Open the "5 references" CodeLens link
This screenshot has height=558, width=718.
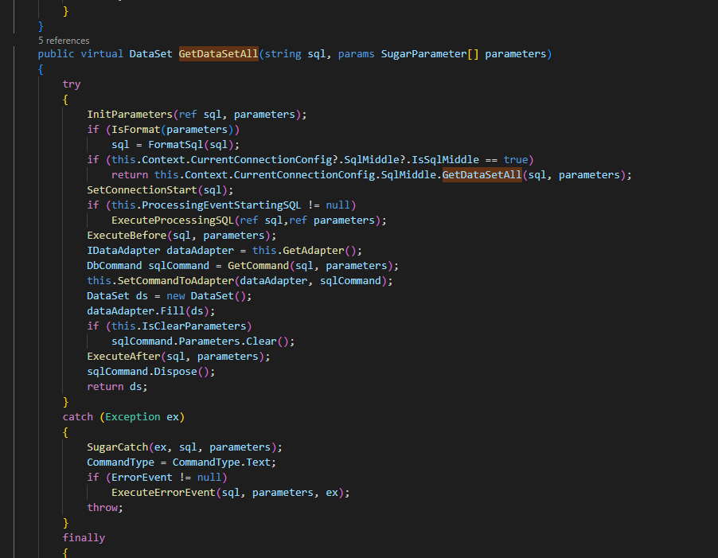pyautogui.click(x=63, y=40)
